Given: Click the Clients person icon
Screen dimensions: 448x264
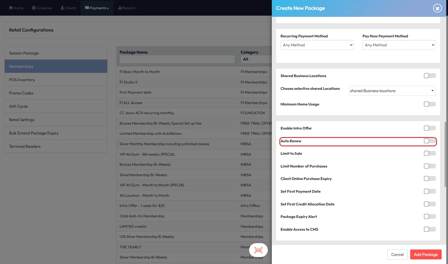Looking at the screenshot, I should 62,8.
